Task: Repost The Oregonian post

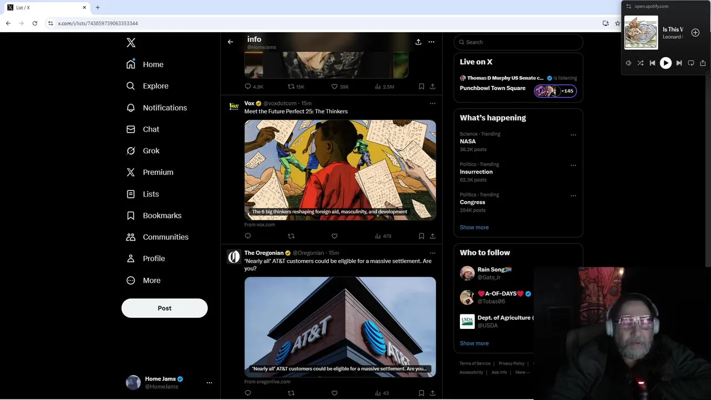Action: click(291, 393)
